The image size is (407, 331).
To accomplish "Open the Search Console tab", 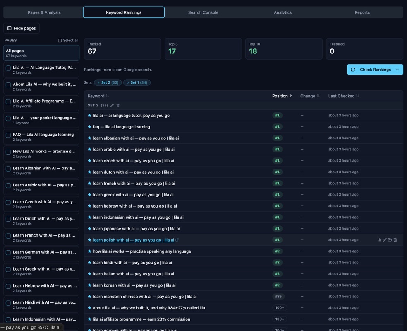I will coord(203,12).
